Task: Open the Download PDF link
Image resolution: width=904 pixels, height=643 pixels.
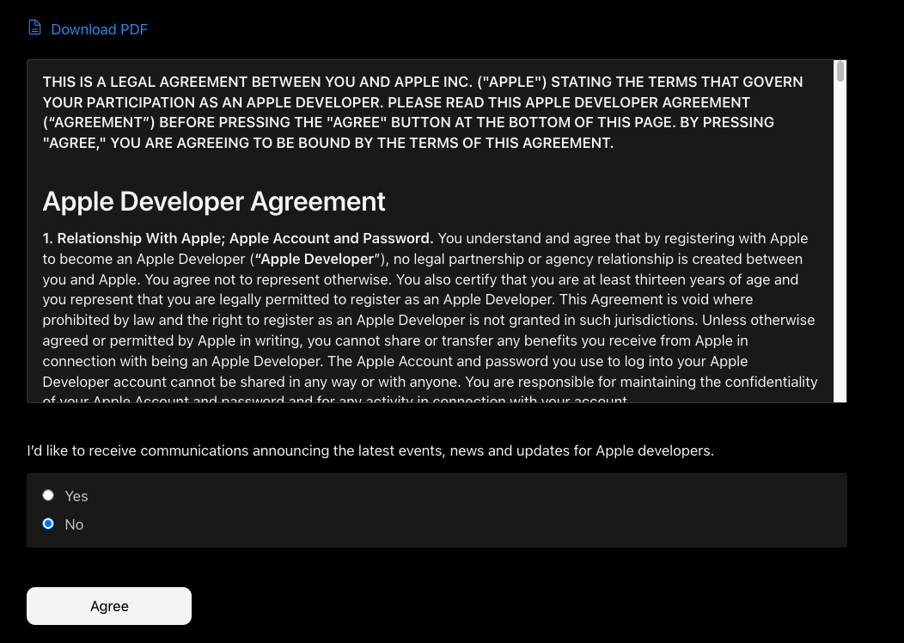Action: point(99,29)
